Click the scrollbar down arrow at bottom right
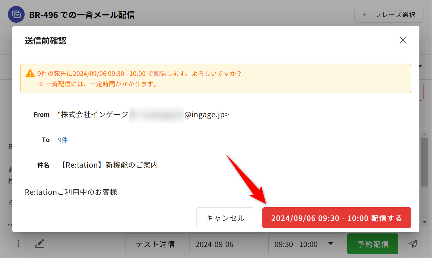 pyautogui.click(x=424, y=222)
